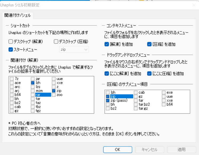Check the z association checkbox
This screenshot has height=155, width=199.
pos(54,87)
